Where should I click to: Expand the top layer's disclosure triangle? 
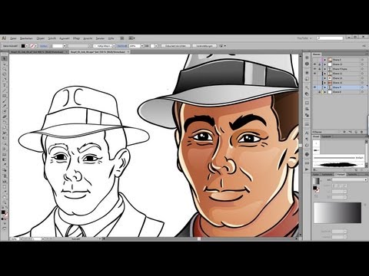click(325, 60)
